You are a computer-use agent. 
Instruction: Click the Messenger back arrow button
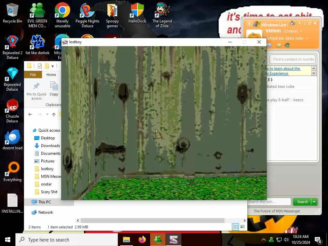pyautogui.click(x=249, y=23)
